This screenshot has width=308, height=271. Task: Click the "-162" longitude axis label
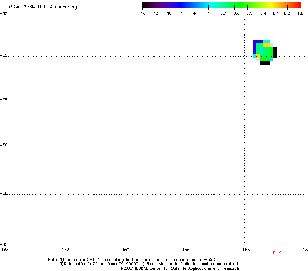(64, 250)
